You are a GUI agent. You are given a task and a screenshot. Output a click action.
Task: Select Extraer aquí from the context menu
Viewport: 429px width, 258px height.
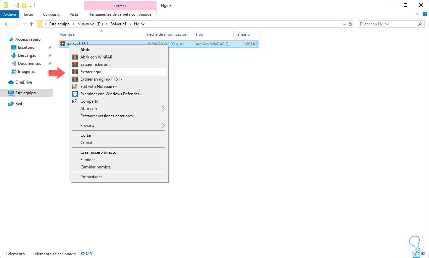coord(119,72)
